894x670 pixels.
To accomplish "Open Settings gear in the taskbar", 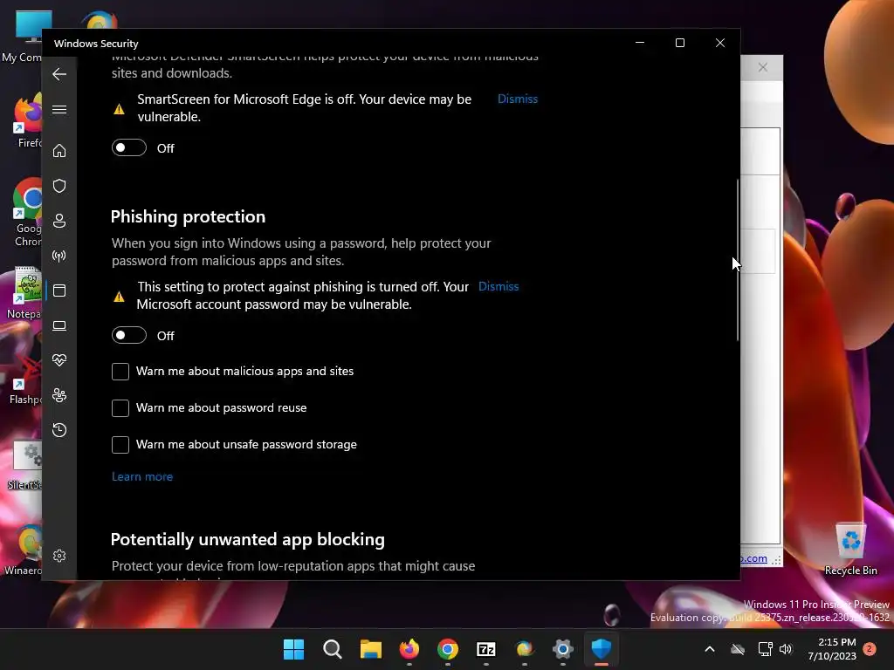I will [x=563, y=649].
